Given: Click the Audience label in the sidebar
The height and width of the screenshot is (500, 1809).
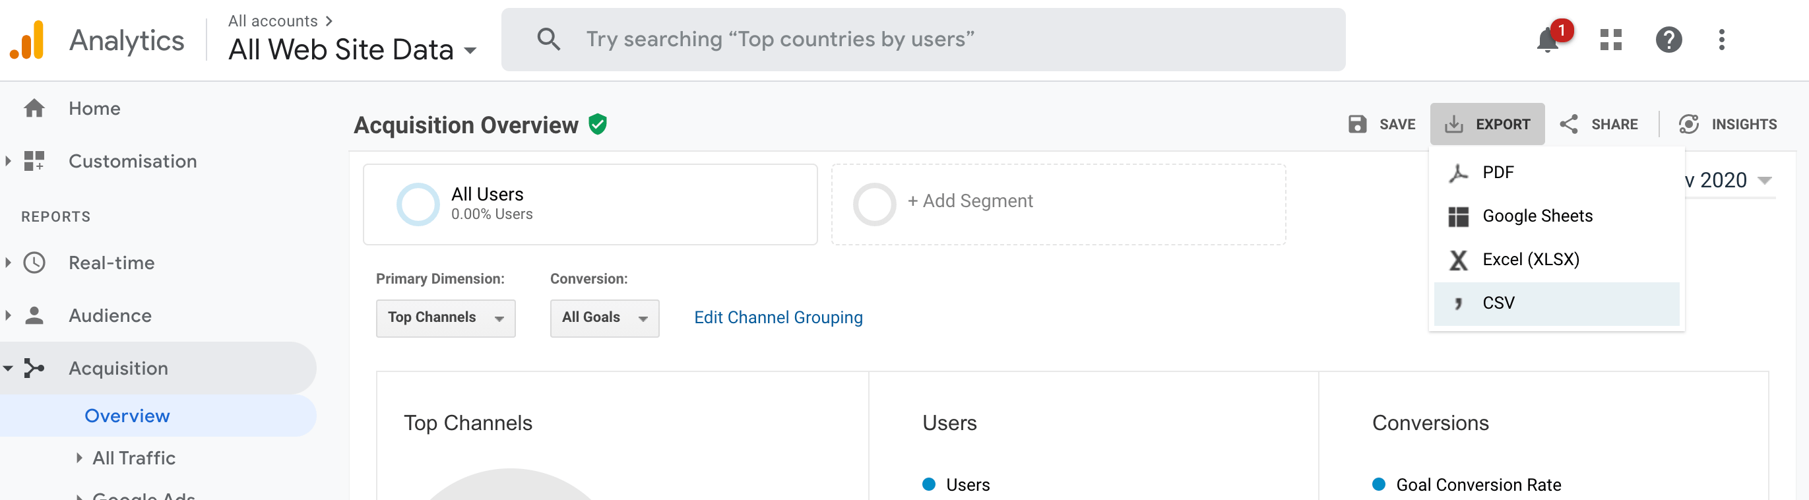Looking at the screenshot, I should tap(110, 315).
